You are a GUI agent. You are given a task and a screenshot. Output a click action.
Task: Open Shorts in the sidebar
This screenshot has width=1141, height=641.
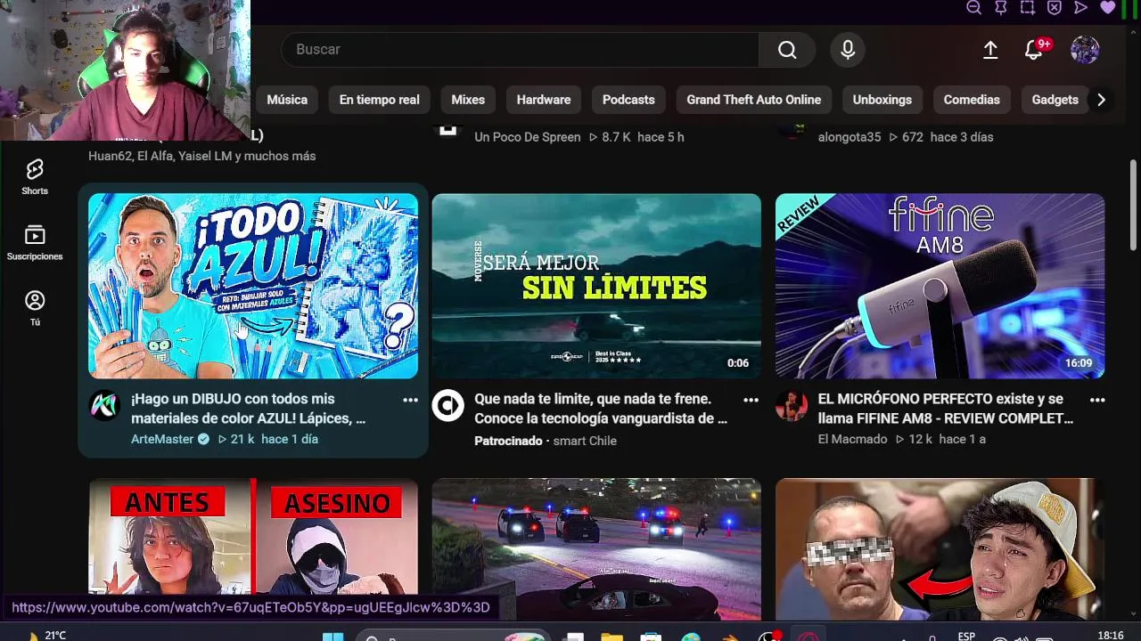35,177
